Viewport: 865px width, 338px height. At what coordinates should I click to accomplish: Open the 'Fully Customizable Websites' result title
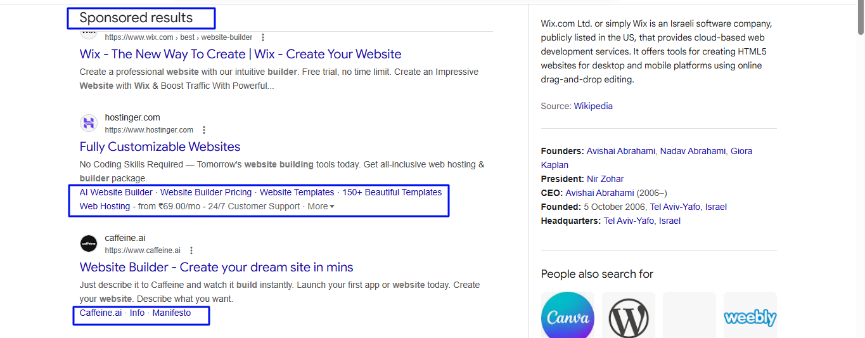pyautogui.click(x=160, y=146)
